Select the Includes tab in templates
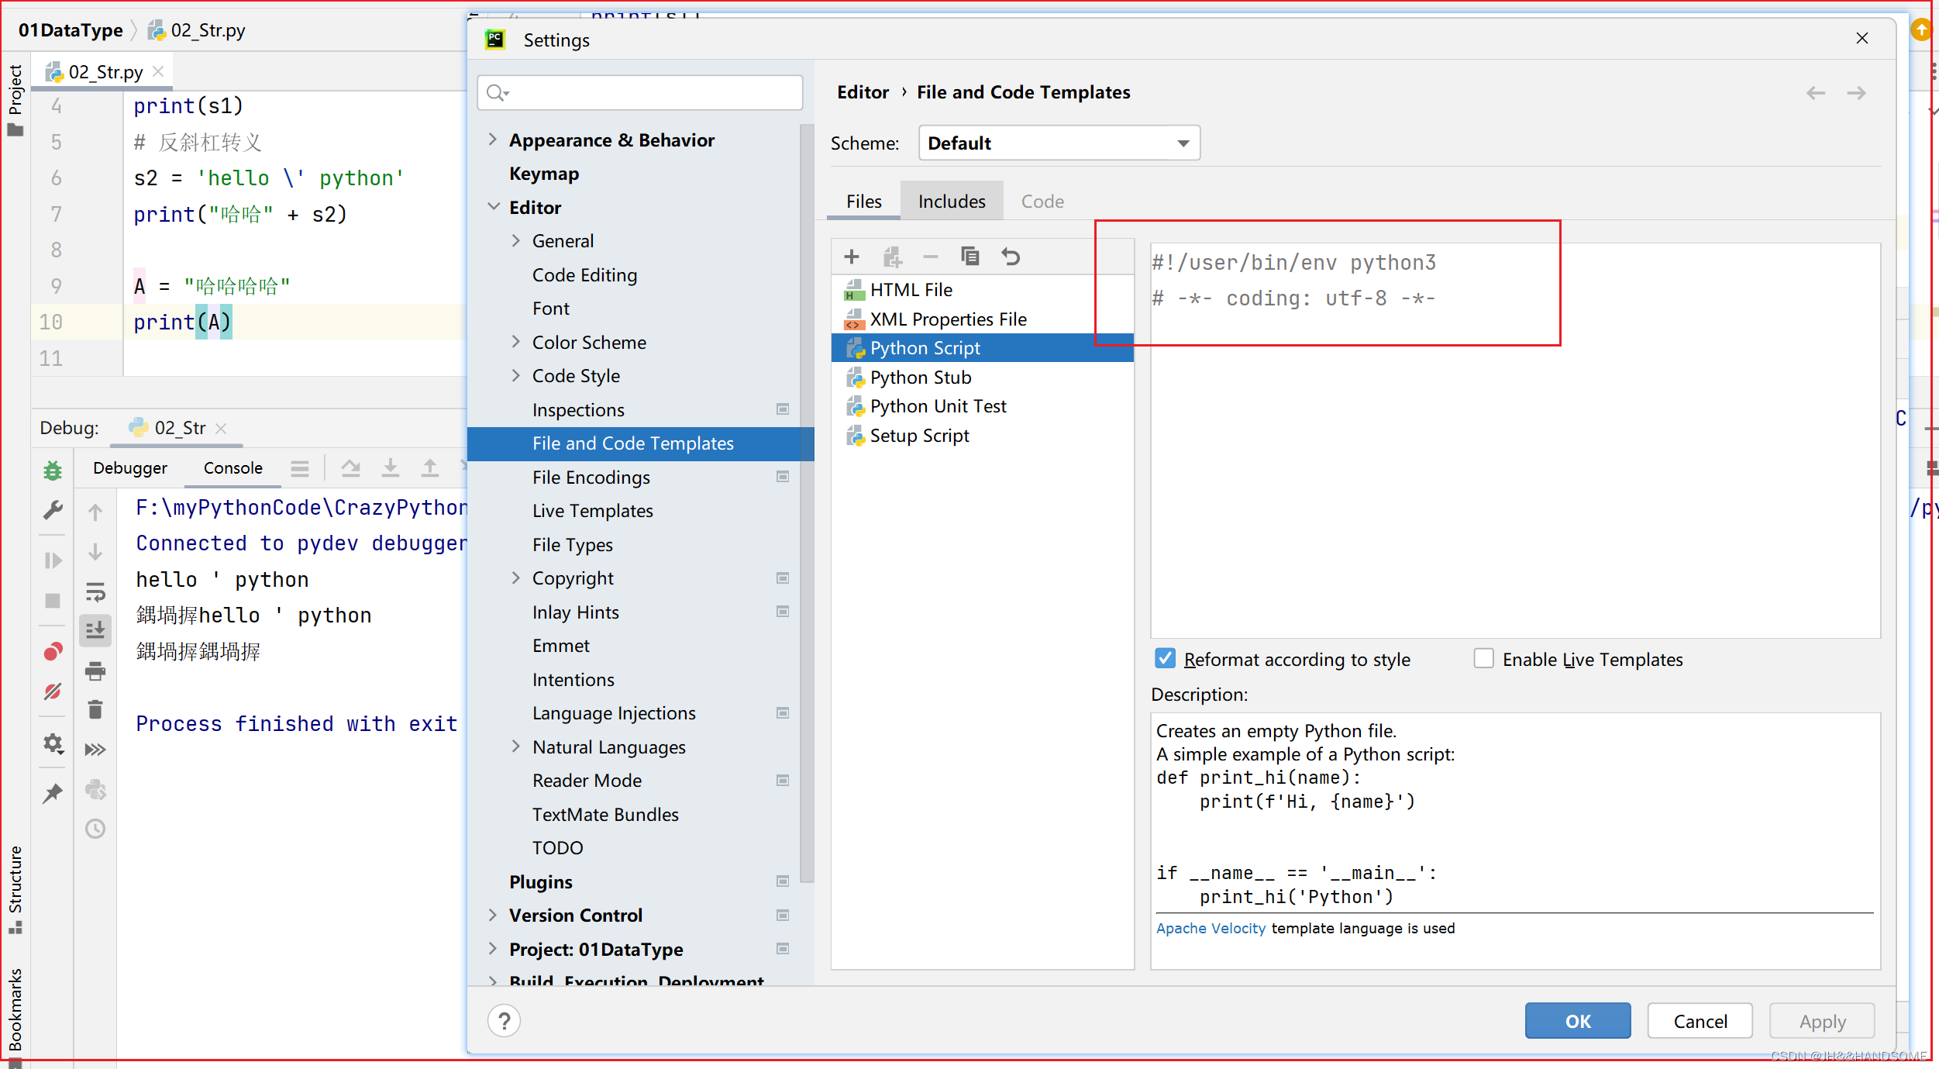The height and width of the screenshot is (1069, 1939). [x=949, y=200]
